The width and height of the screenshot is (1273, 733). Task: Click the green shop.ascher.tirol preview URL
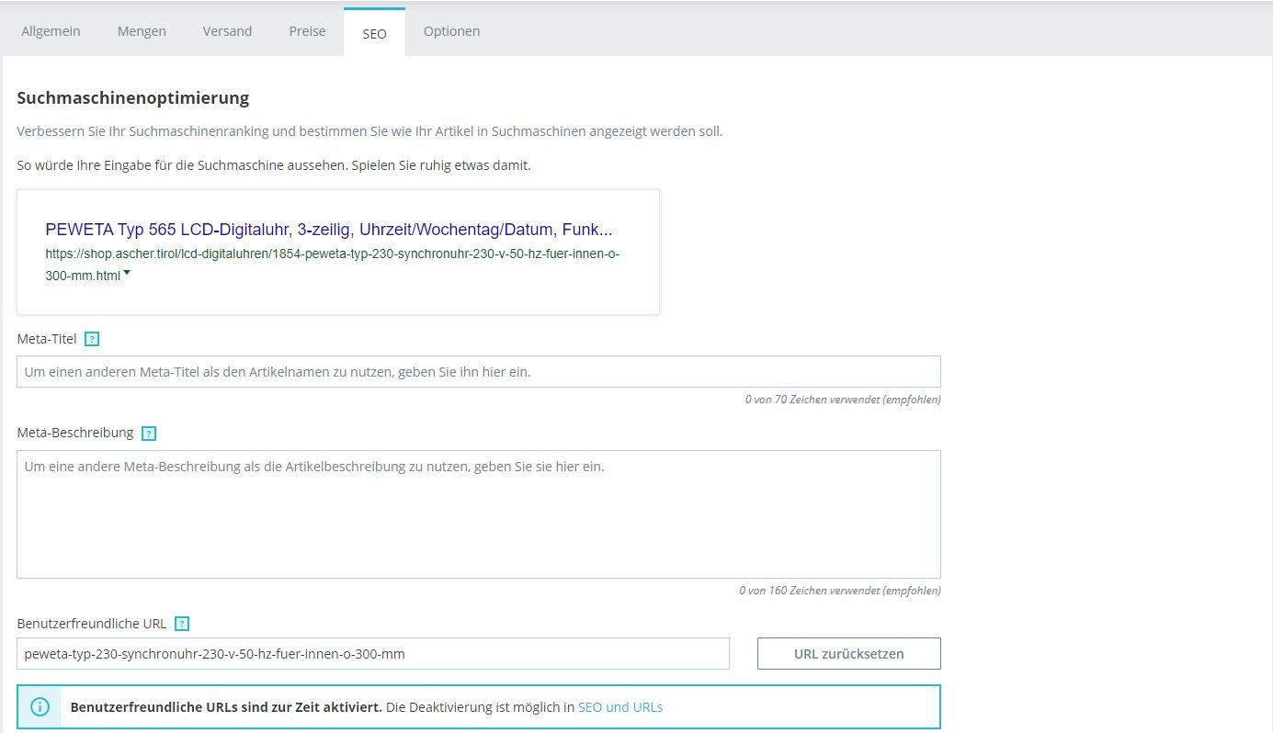pos(332,264)
